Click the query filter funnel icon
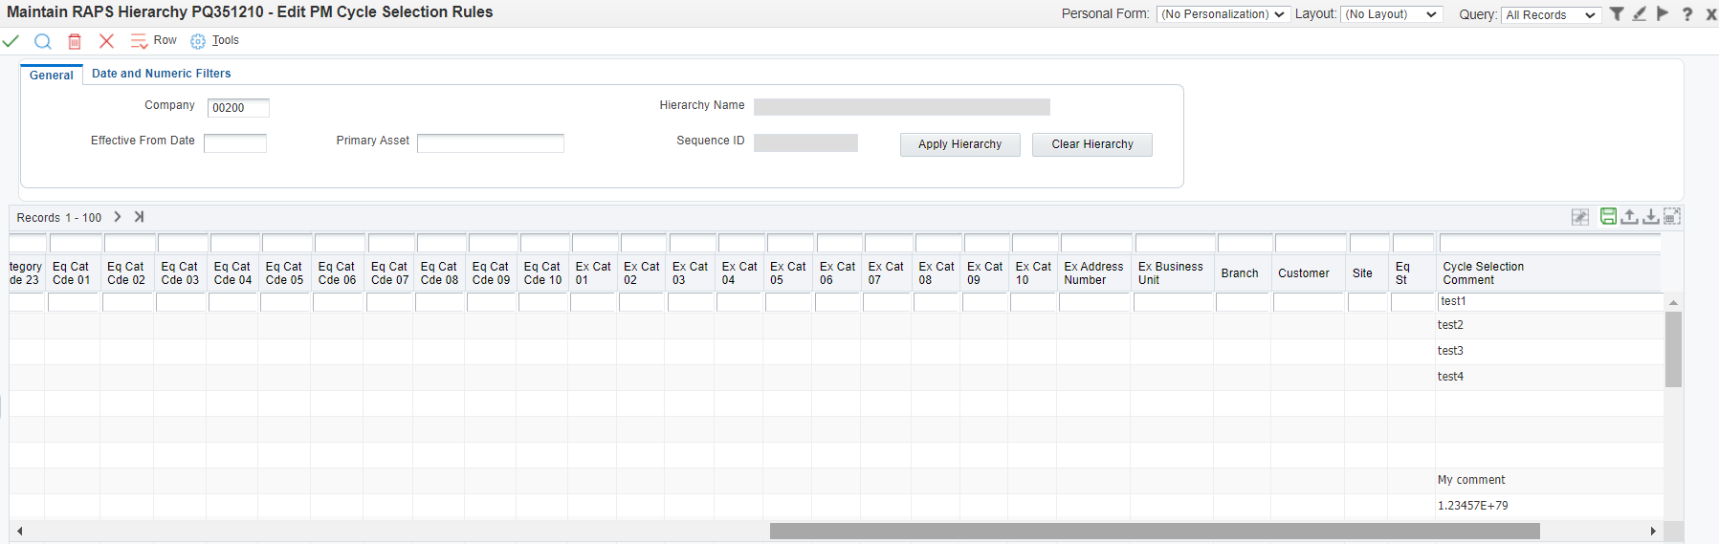 point(1616,14)
